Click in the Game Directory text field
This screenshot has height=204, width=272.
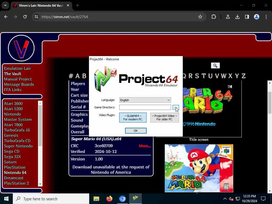pos(145,107)
